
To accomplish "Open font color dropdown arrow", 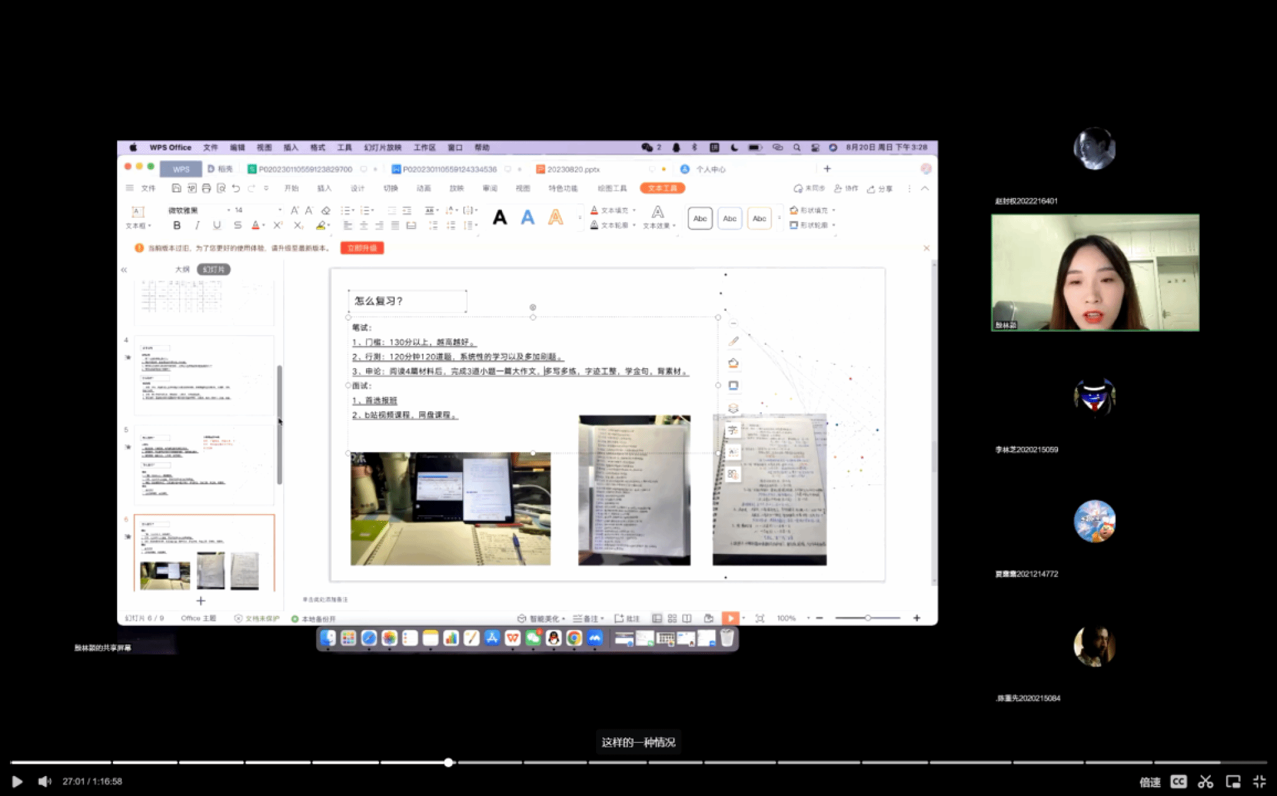I will pyautogui.click(x=264, y=226).
